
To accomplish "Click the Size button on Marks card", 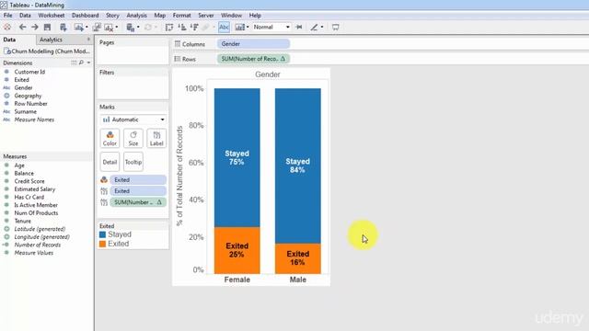I will click(133, 139).
